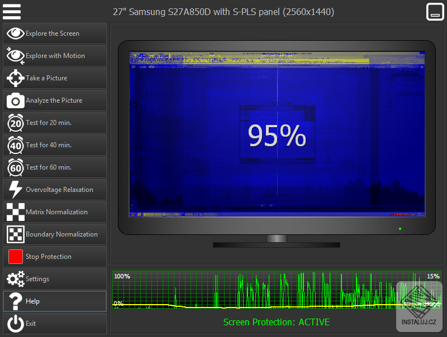Click the moving eye icon for Explore with Motion

[16, 56]
